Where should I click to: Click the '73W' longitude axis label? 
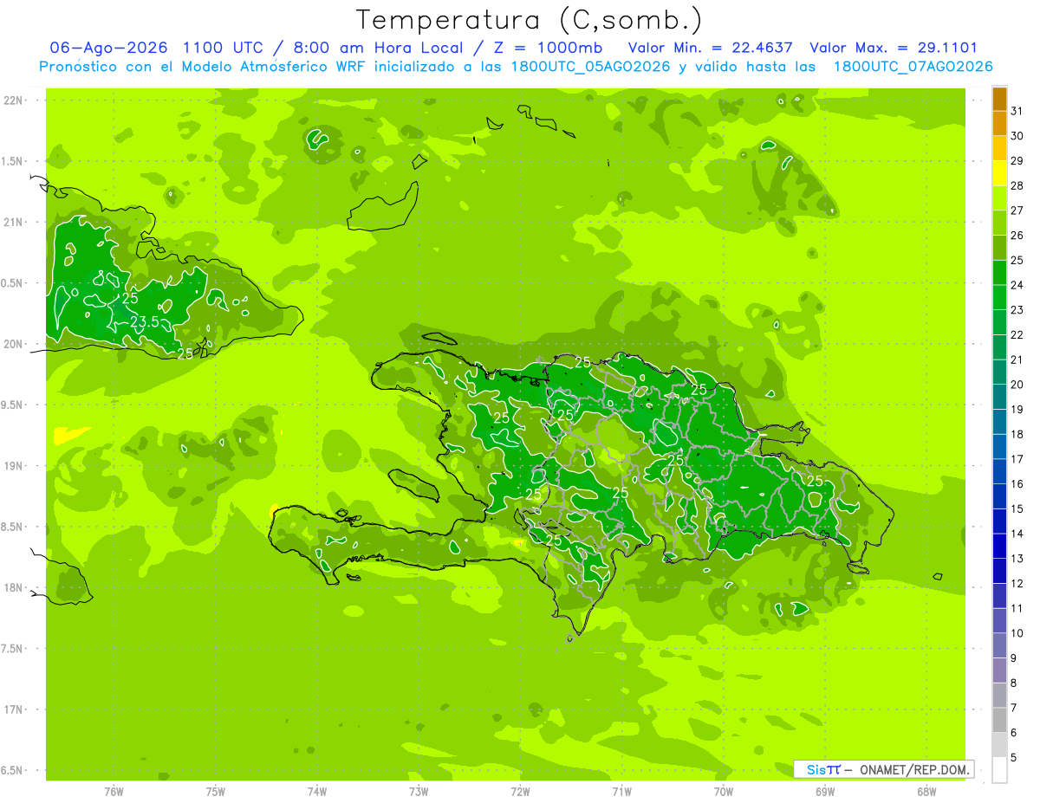[419, 792]
